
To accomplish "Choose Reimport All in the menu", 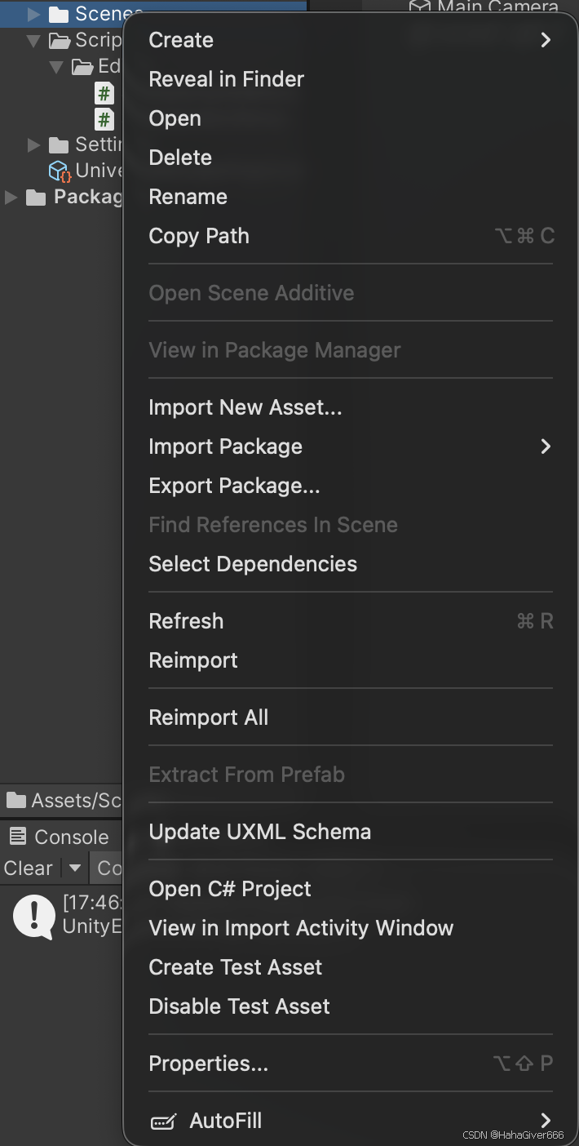I will [208, 717].
